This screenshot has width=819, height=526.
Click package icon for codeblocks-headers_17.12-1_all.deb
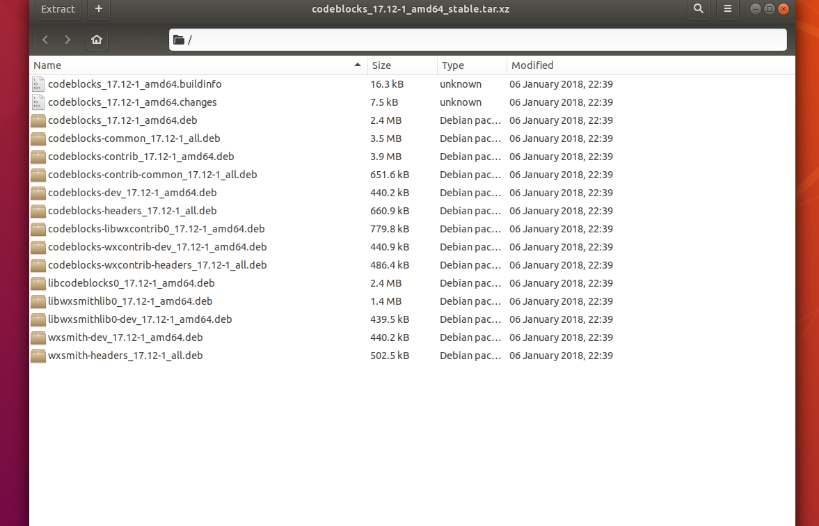click(x=38, y=211)
